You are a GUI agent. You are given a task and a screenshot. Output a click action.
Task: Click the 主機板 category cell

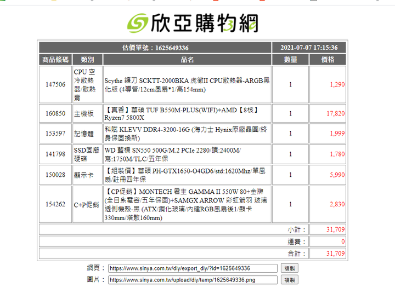(x=87, y=113)
